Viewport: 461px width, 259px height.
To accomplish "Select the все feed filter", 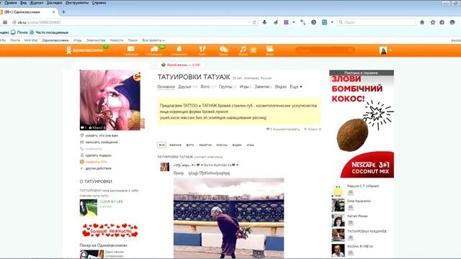I will (x=161, y=145).
